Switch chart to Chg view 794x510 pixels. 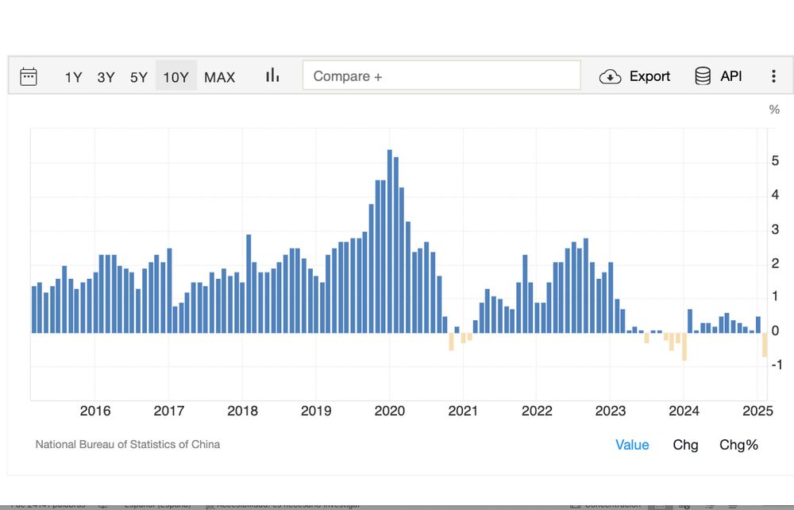pyautogui.click(x=685, y=445)
